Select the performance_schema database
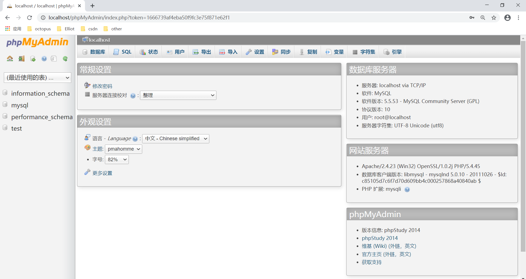Image resolution: width=526 pixels, height=279 pixels. [x=42, y=117]
